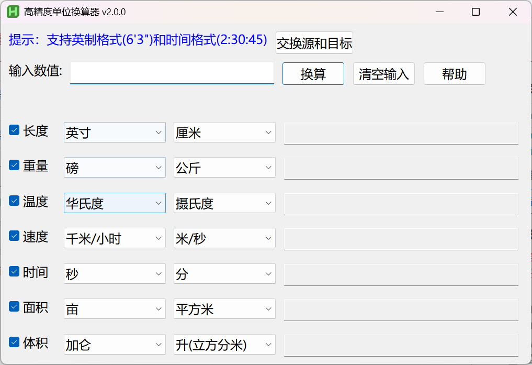532x365 pixels.
Task: Toggle the 面积 checkbox
Action: tap(14, 307)
